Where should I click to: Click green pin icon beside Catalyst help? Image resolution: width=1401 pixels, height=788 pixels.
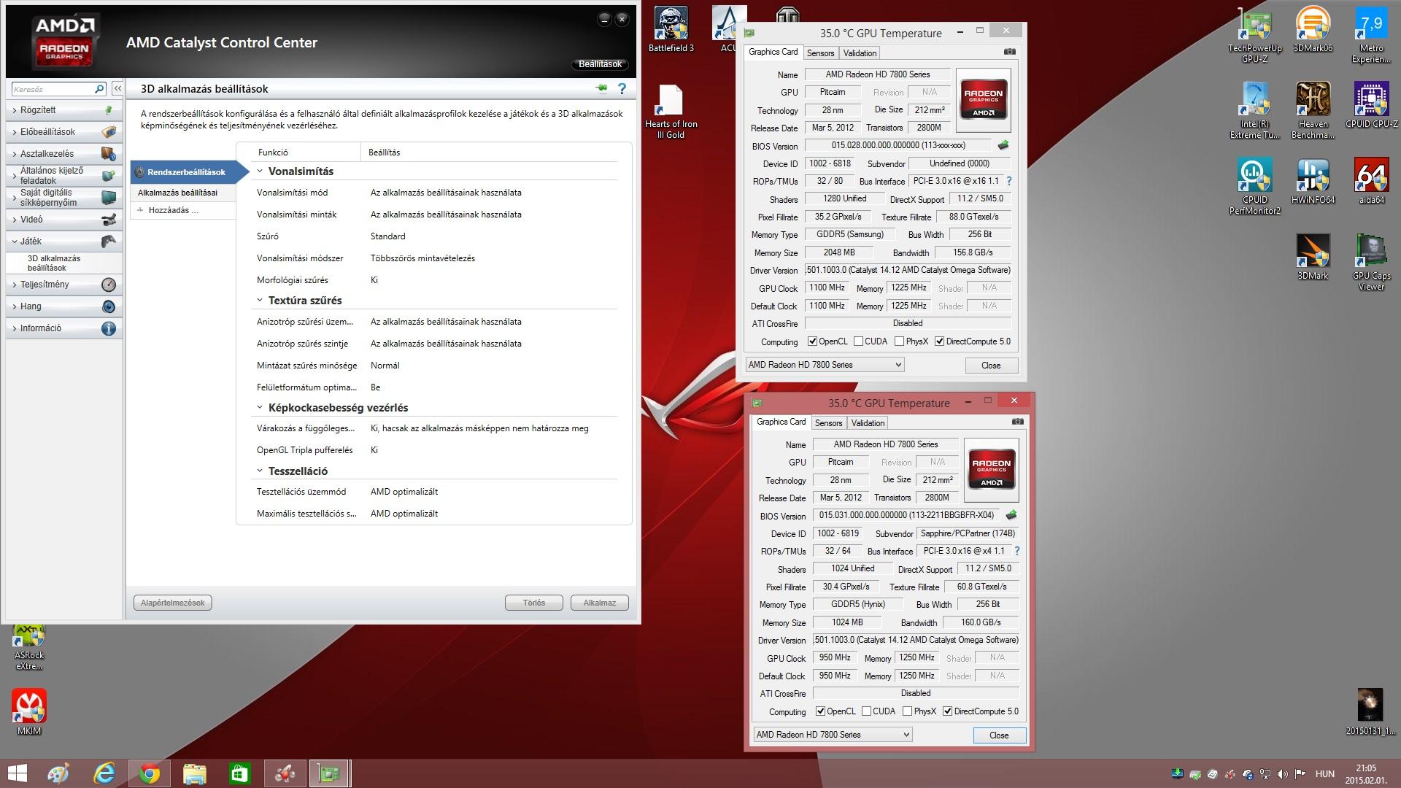point(601,88)
